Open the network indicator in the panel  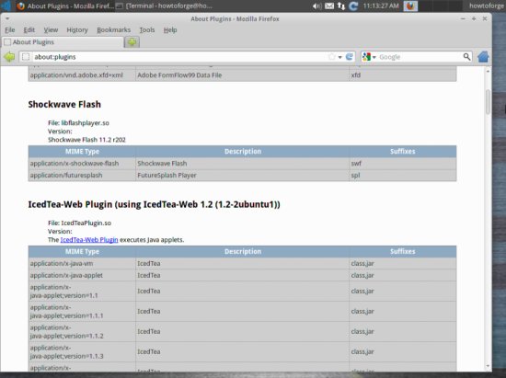[x=341, y=6]
